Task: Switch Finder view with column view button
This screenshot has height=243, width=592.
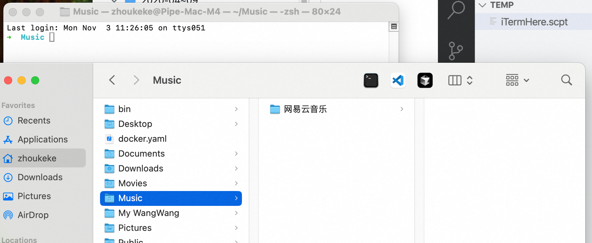Action: point(455,80)
